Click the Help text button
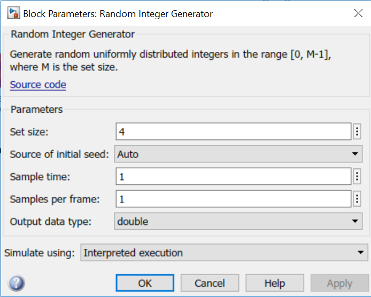The width and height of the screenshot is (371, 297). click(x=275, y=283)
